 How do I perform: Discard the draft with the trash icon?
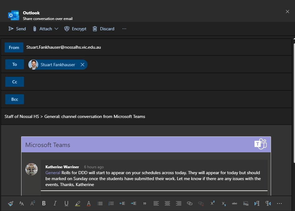click(x=95, y=29)
